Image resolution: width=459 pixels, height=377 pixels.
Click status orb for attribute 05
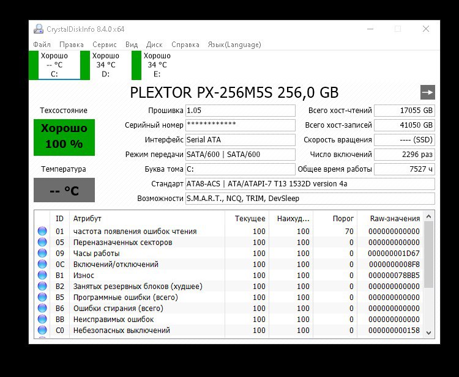[x=42, y=242]
